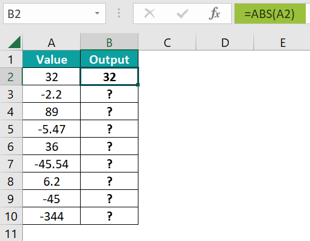Click the Name Box showing B2
This screenshot has height=241, width=310.
pos(54,14)
